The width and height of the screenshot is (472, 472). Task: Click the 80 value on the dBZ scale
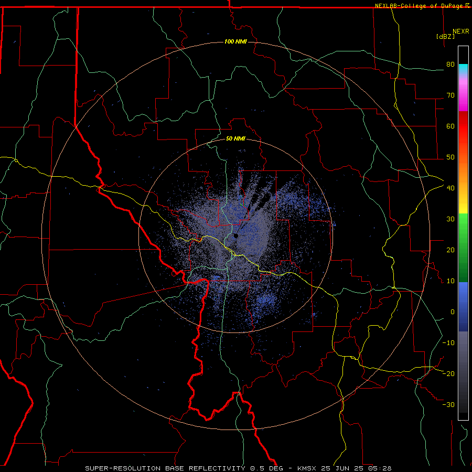pyautogui.click(x=450, y=65)
